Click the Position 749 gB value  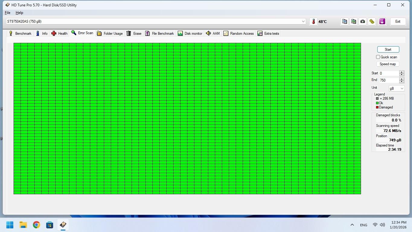click(x=395, y=140)
